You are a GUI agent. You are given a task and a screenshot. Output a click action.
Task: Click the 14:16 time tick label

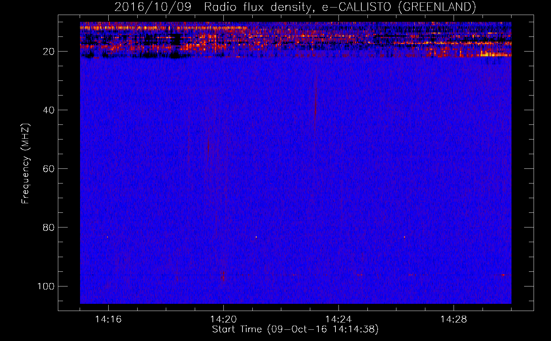pos(108,320)
